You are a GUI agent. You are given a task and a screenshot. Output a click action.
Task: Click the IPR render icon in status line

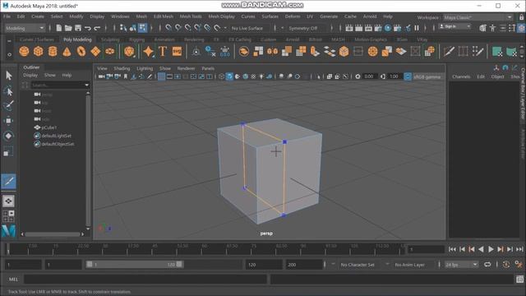pyautogui.click(x=368, y=28)
